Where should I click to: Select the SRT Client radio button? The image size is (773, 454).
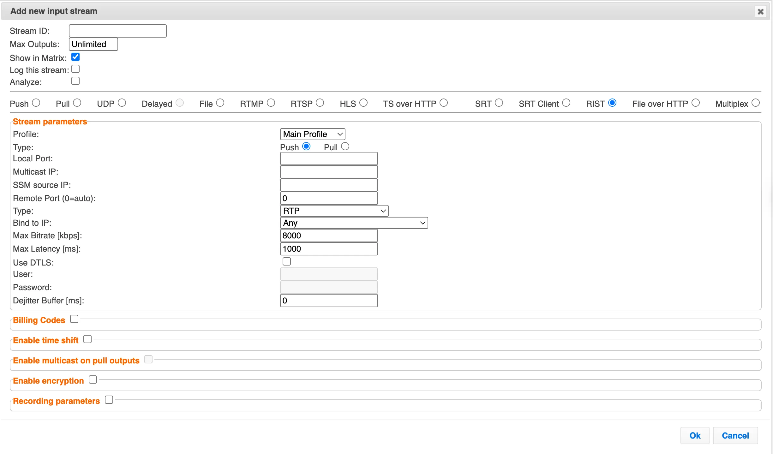566,103
